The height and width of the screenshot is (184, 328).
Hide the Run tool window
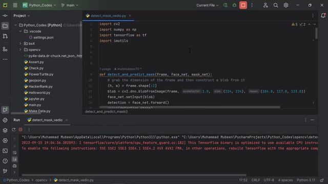click(312, 120)
